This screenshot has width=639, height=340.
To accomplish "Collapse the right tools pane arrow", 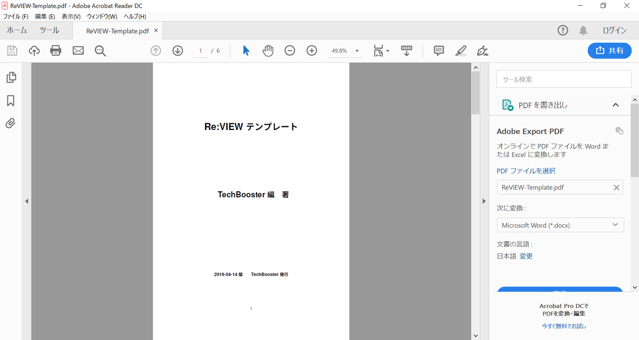I will coord(484,201).
